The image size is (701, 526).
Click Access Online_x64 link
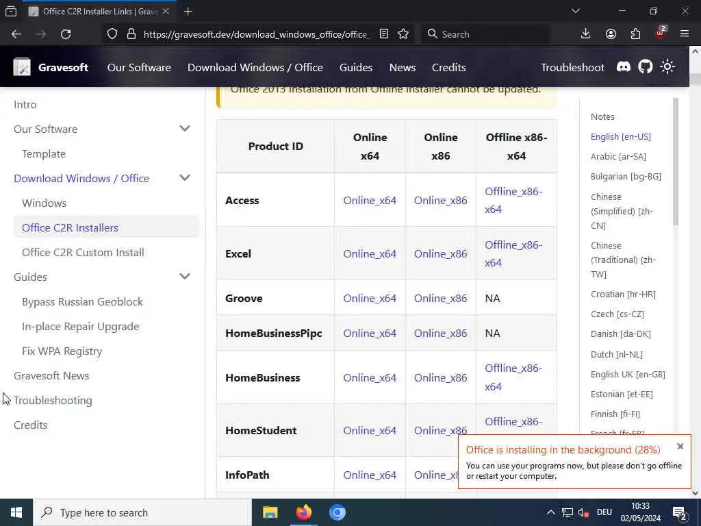370,200
